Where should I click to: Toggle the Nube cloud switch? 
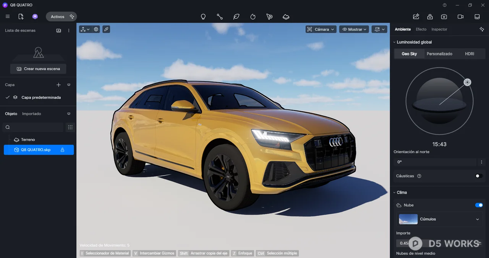[x=479, y=205]
